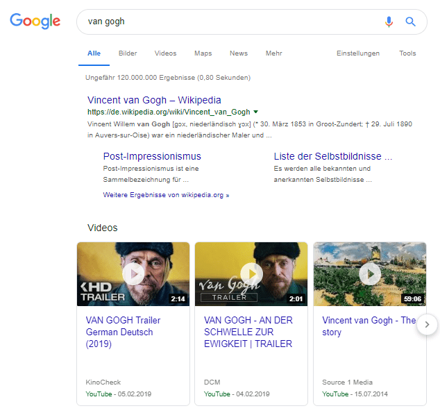Open Einstellungen menu
Image resolution: width=440 pixels, height=413 pixels.
point(358,53)
